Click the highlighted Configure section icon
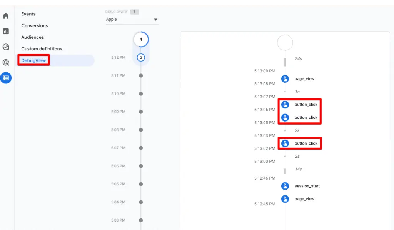 click(x=5, y=78)
